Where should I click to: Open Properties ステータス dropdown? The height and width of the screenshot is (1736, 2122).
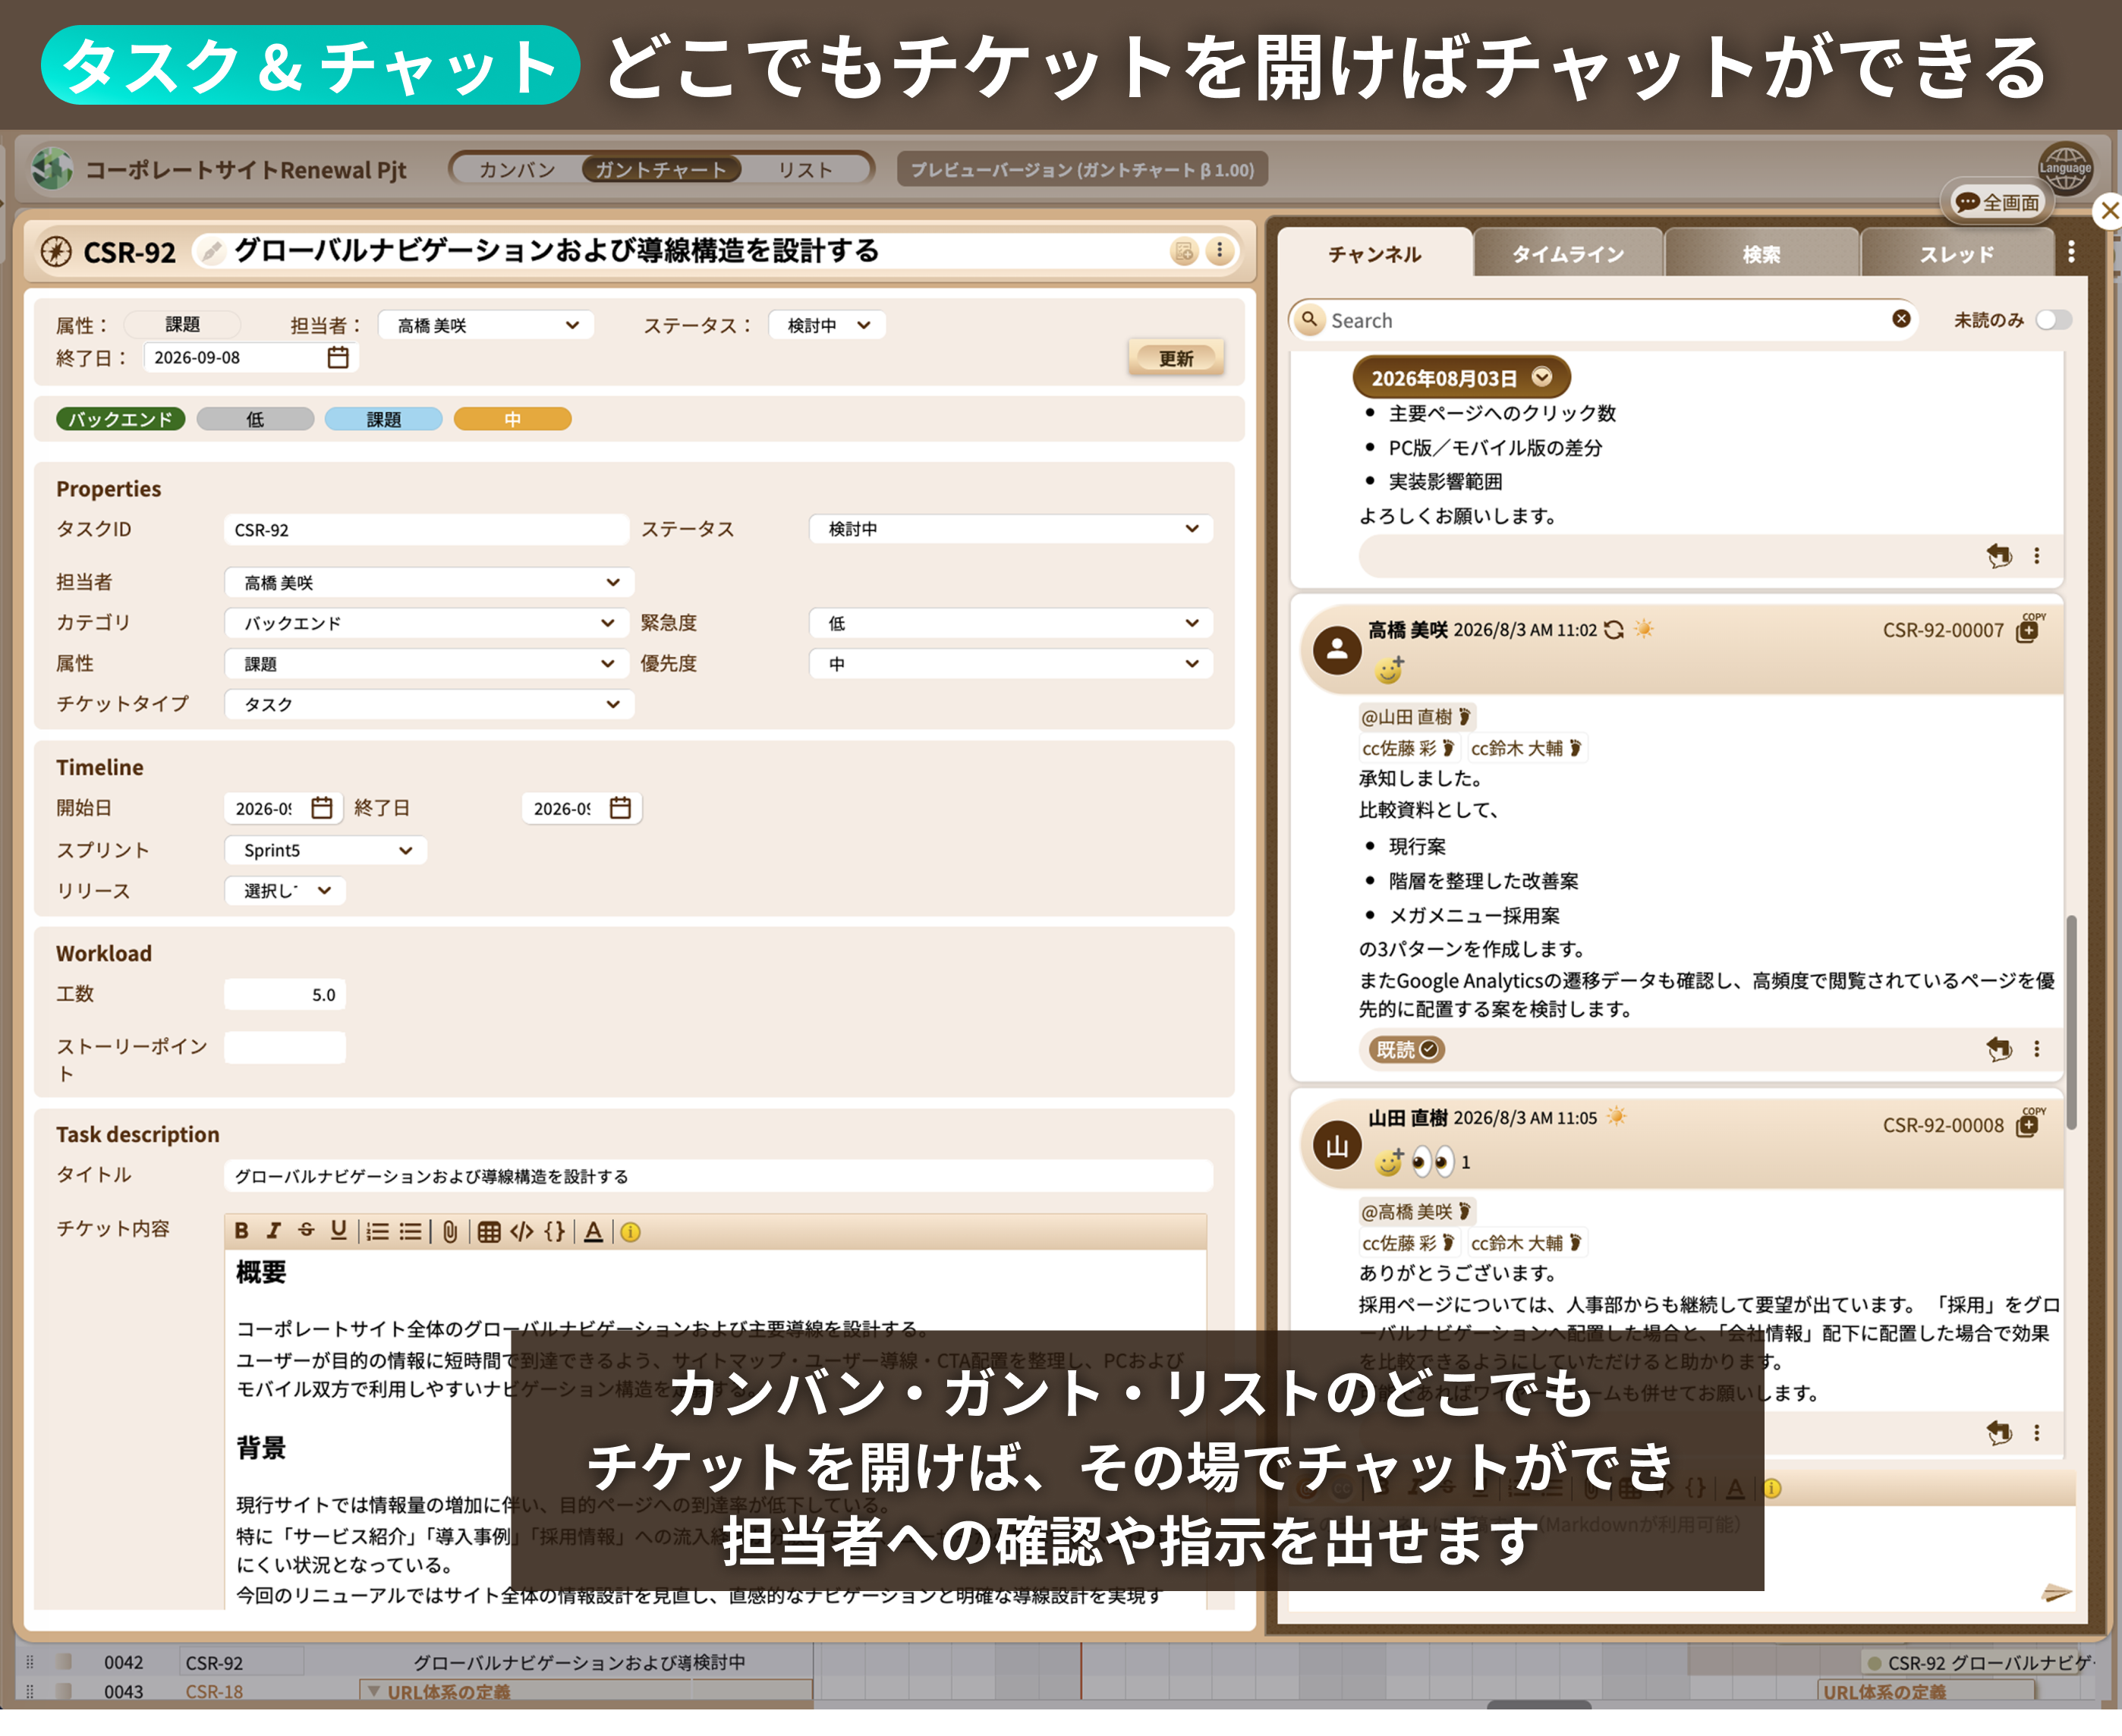tap(1011, 528)
